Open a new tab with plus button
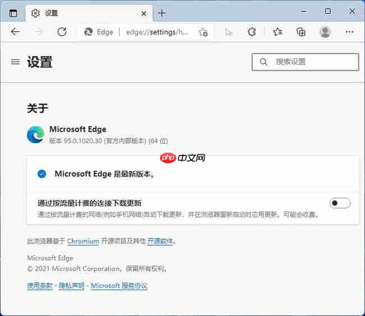Viewport: 365px width, 316px height. [x=162, y=13]
